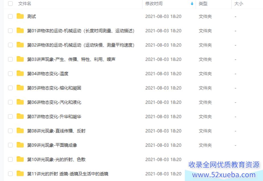Click the 文件夹 type cell in 第09讲 row
263x181 pixels.
pyautogui.click(x=205, y=145)
